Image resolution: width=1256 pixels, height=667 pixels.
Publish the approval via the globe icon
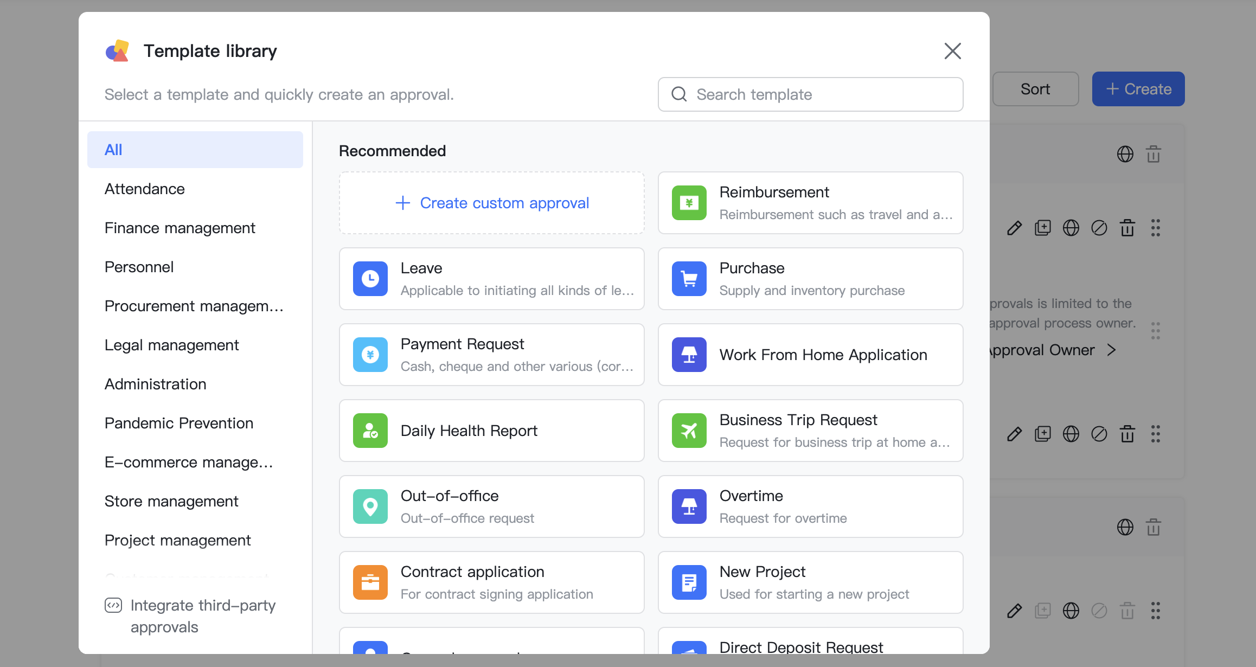(1071, 228)
